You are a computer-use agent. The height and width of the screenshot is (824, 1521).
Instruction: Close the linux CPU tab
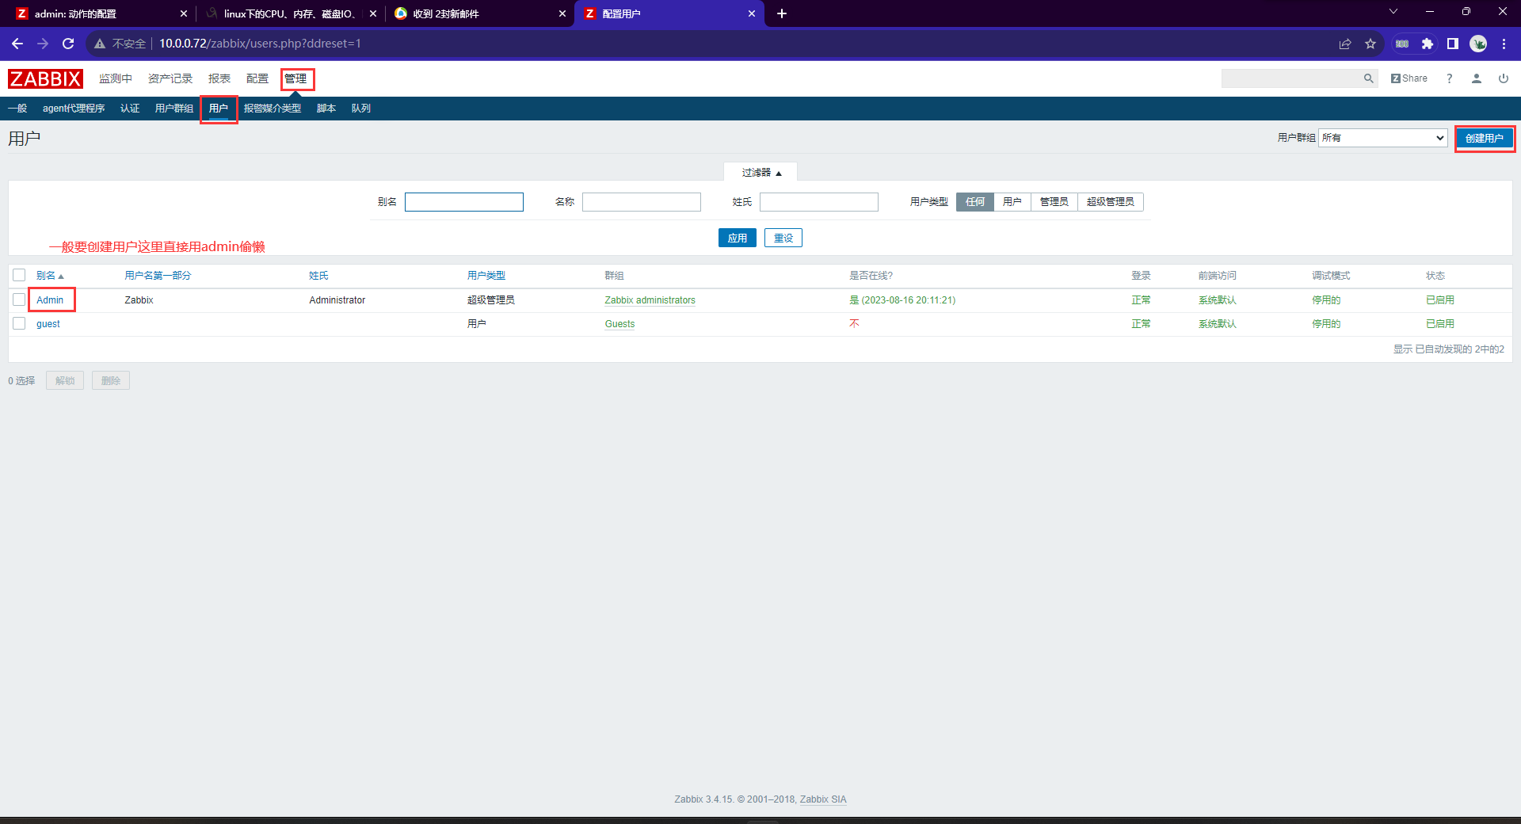point(373,13)
